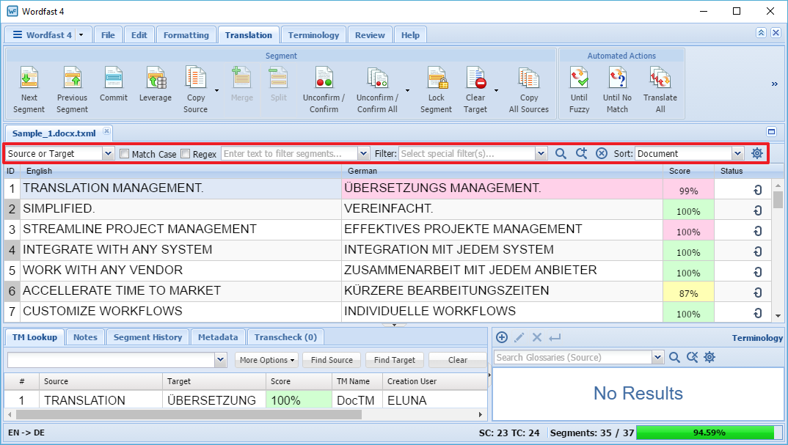
Task: Open Wordfast 4 menu arrow
Action: pos(81,35)
